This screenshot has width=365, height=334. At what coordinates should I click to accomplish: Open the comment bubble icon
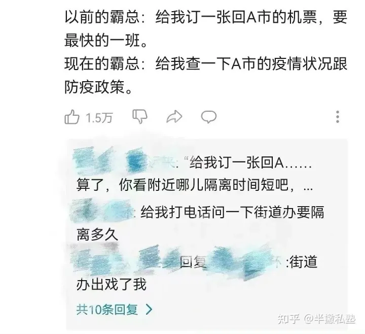[209, 117]
